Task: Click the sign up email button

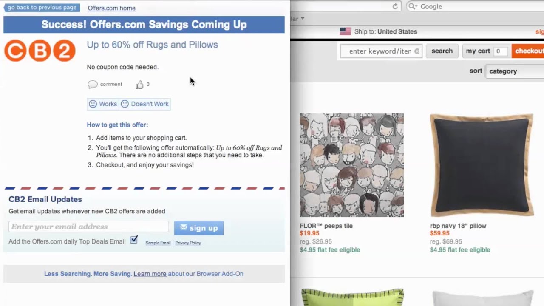Action: coord(199,228)
